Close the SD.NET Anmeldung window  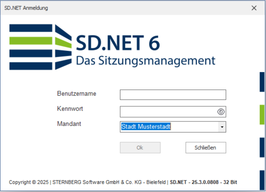point(254,8)
